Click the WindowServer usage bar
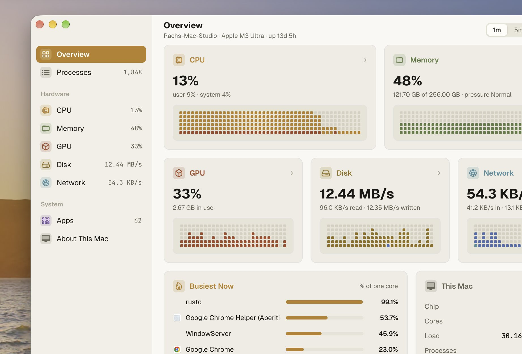This screenshot has width=522, height=354. tap(324, 334)
